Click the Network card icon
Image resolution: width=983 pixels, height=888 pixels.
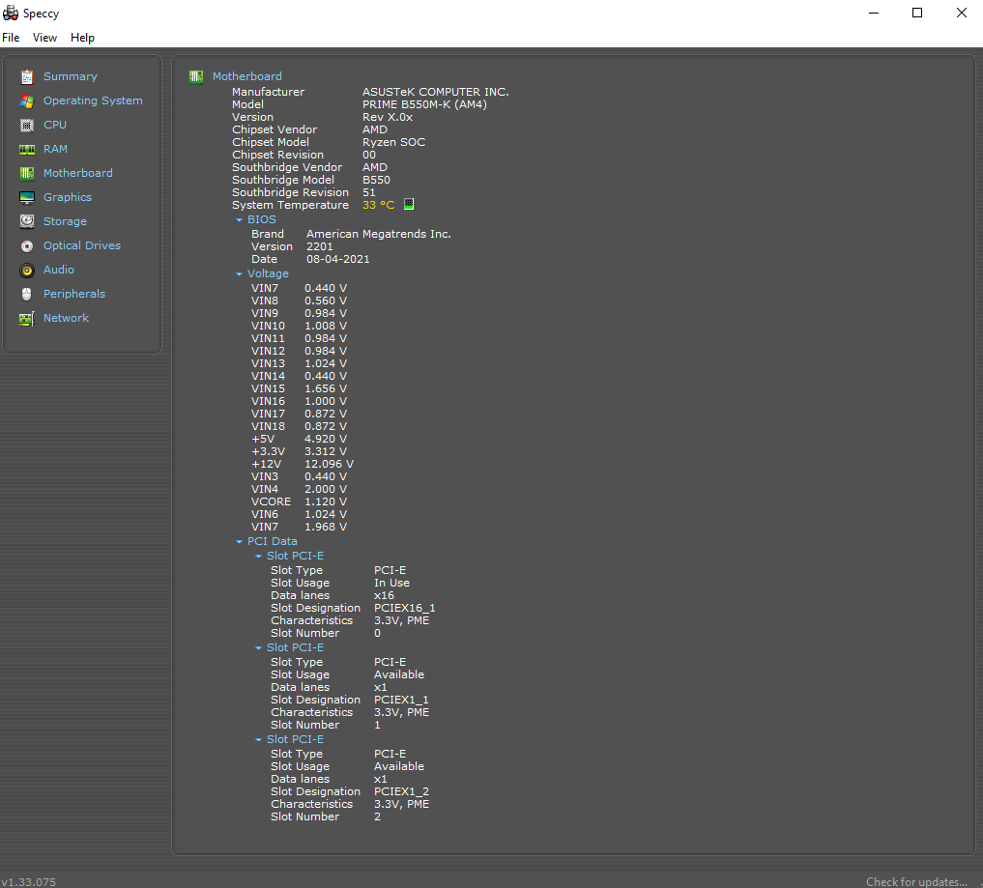point(27,319)
